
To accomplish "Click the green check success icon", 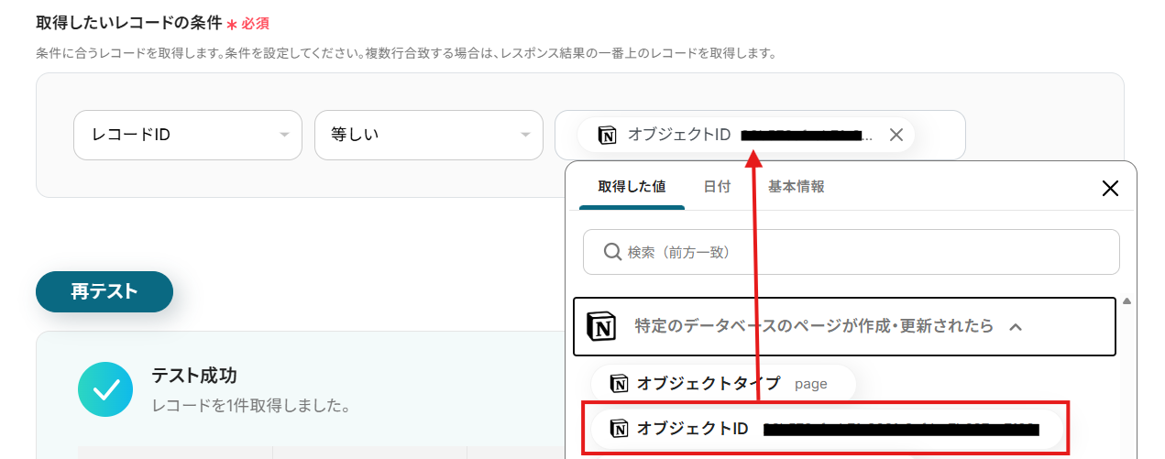I will (x=105, y=389).
